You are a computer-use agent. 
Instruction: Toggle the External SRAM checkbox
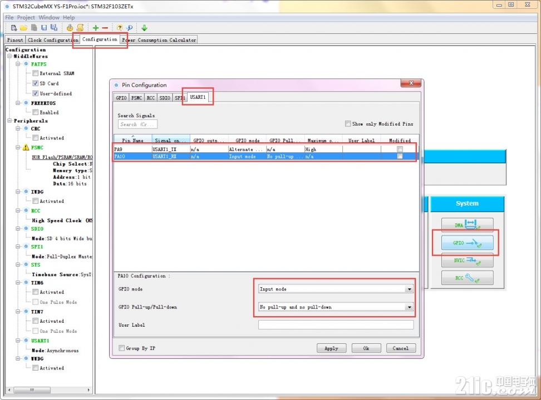[35, 73]
